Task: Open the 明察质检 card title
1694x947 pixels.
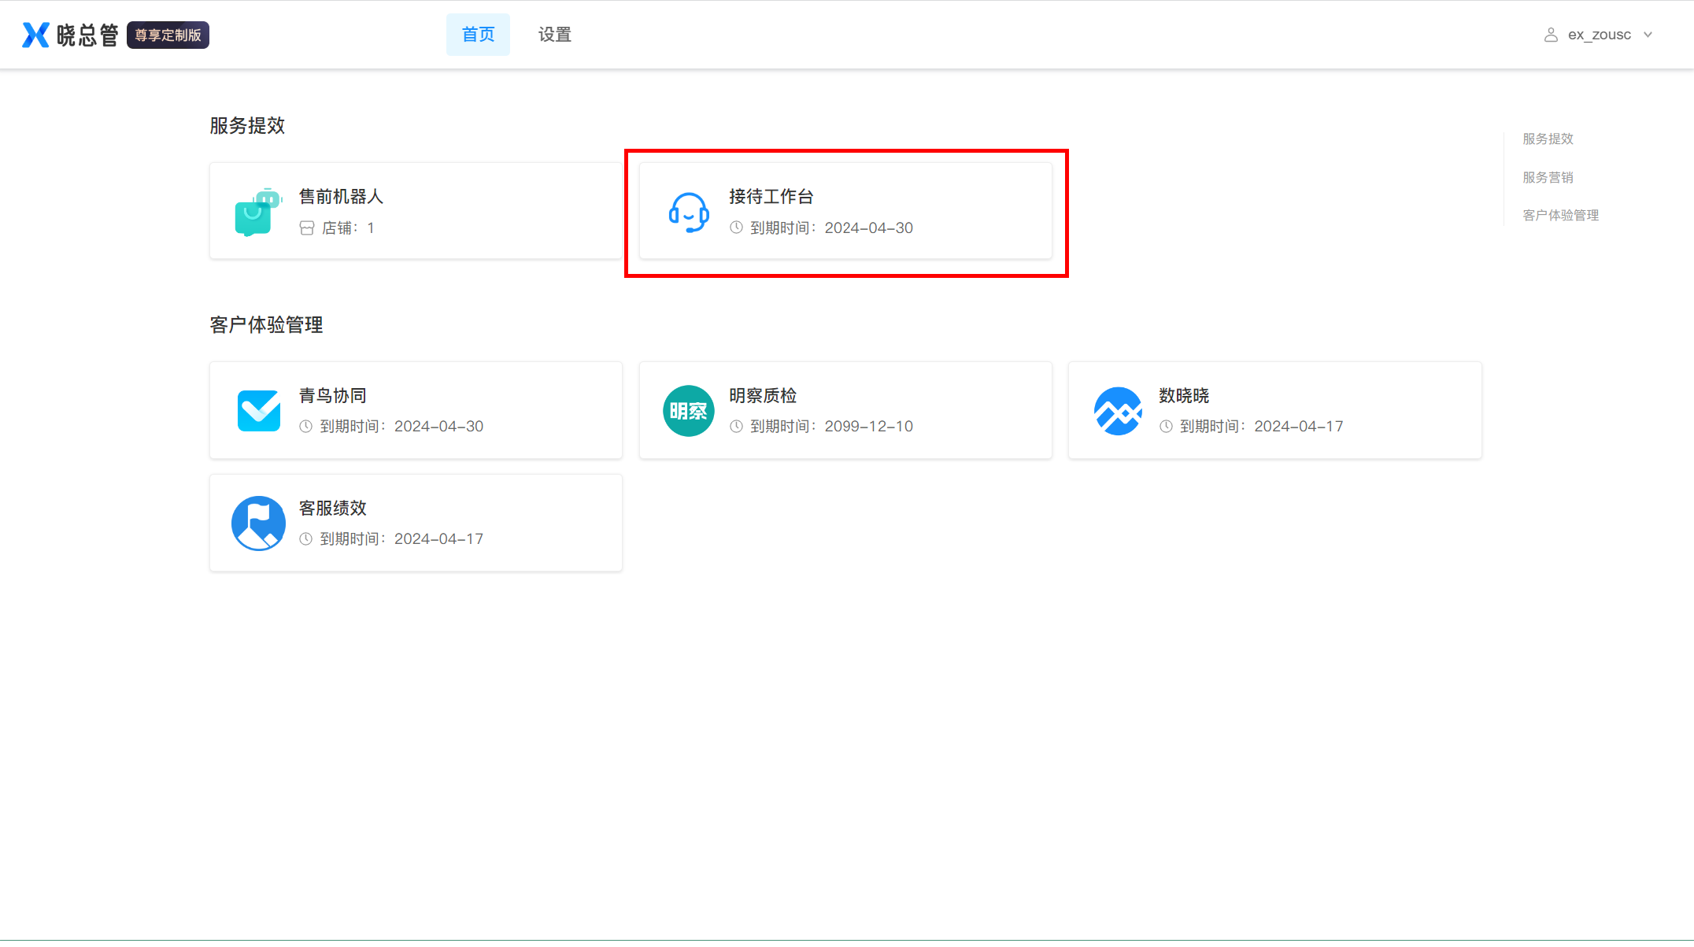Action: (x=762, y=396)
